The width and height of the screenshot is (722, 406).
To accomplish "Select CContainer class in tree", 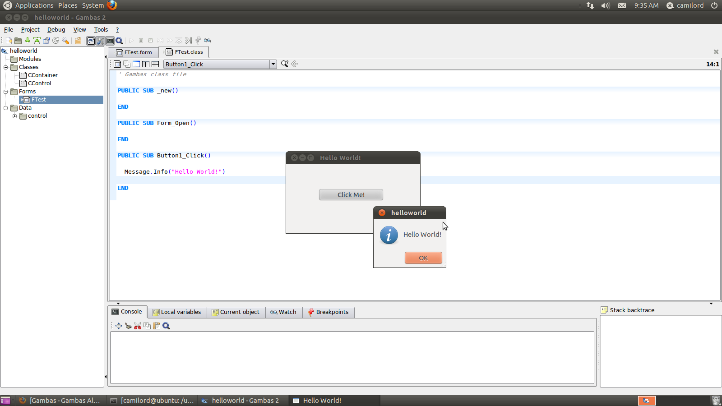I will [43, 75].
